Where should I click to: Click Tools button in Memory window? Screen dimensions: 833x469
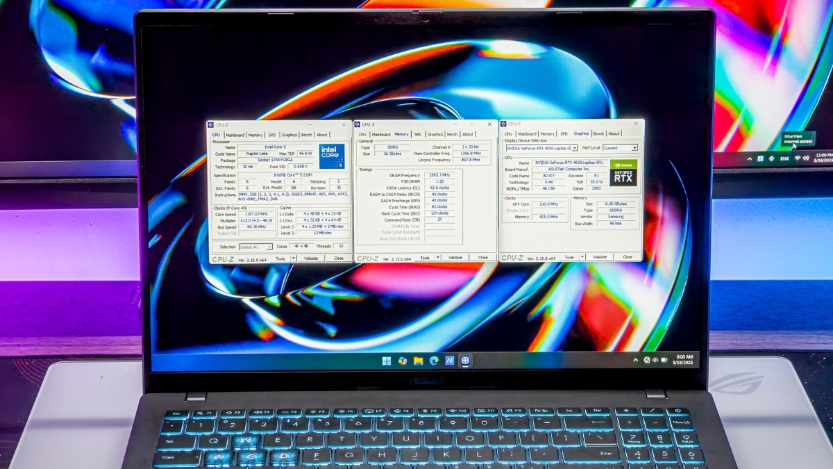click(x=424, y=258)
